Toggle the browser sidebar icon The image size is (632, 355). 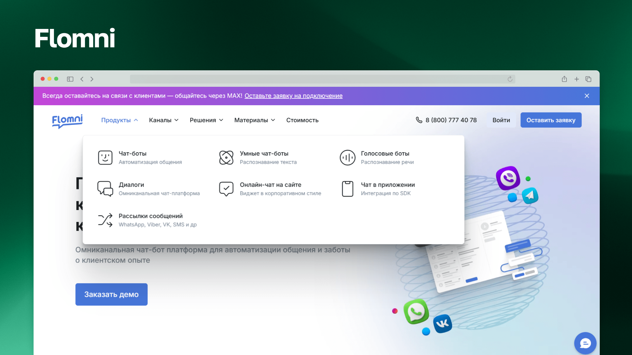[x=70, y=79]
